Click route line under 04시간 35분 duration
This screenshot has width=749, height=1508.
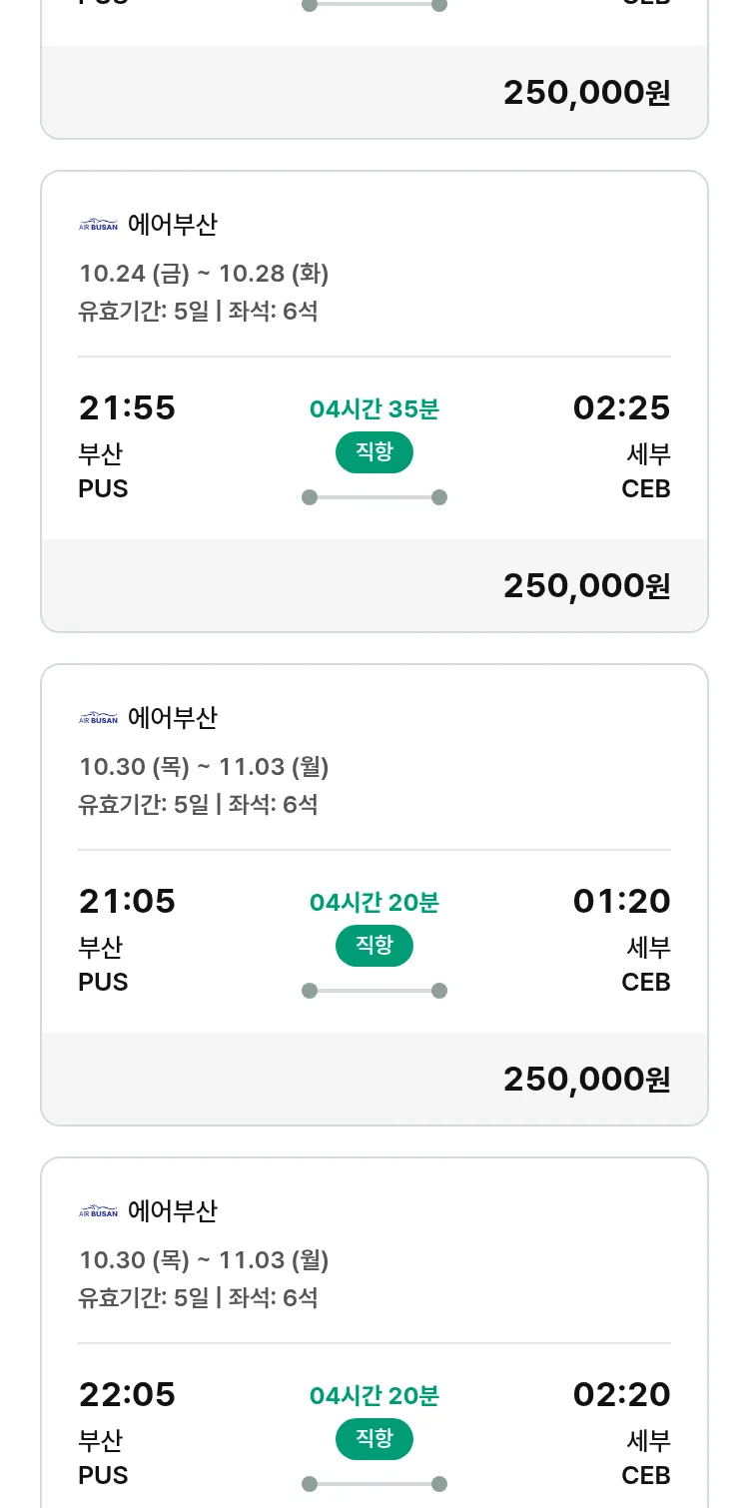click(374, 497)
